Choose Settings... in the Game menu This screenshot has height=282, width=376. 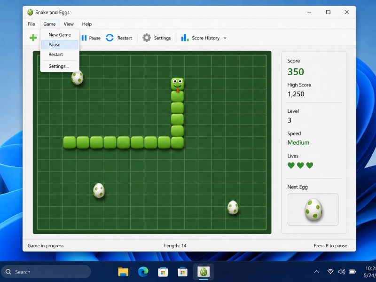coord(60,66)
